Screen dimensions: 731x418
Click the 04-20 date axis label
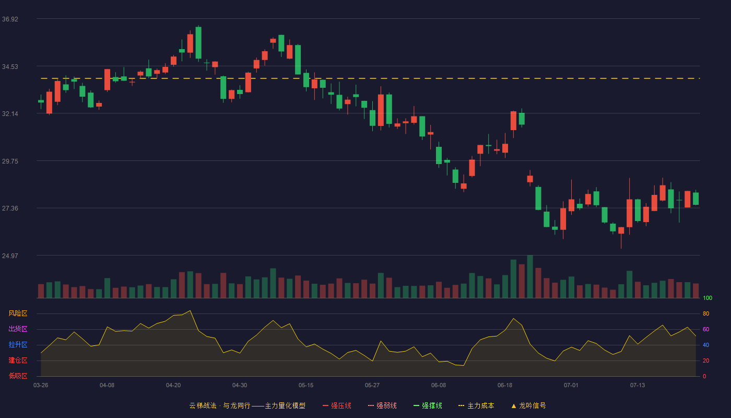click(173, 385)
